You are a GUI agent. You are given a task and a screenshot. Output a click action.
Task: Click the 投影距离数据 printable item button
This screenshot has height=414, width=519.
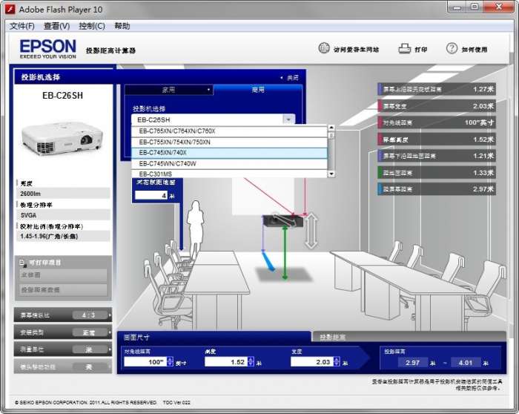pyautogui.click(x=63, y=290)
